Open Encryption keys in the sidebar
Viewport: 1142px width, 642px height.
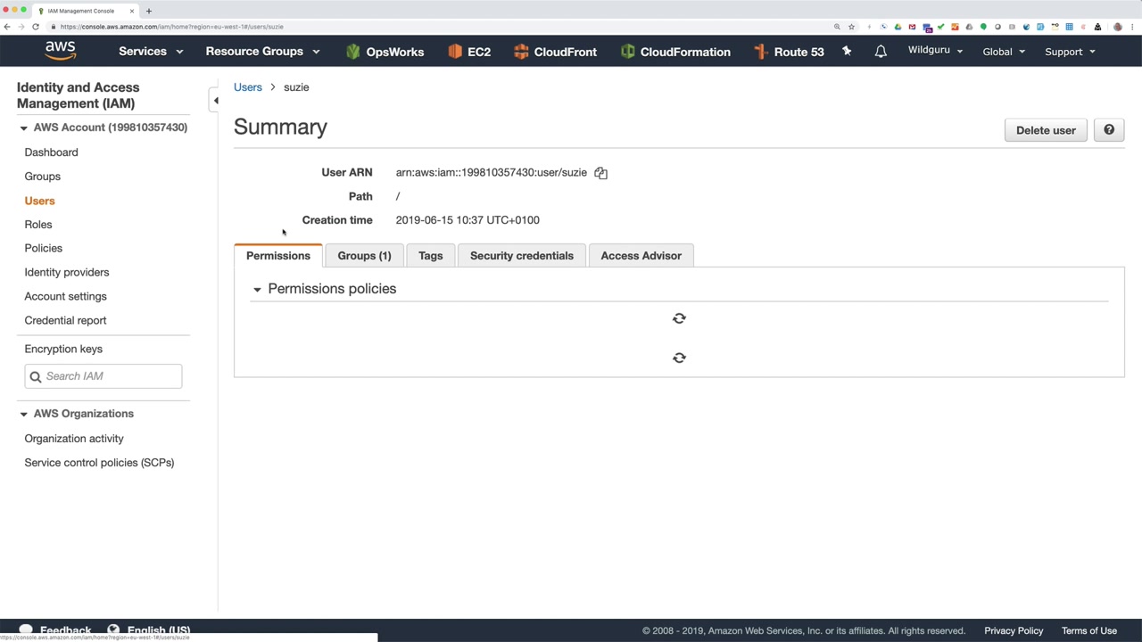point(63,349)
